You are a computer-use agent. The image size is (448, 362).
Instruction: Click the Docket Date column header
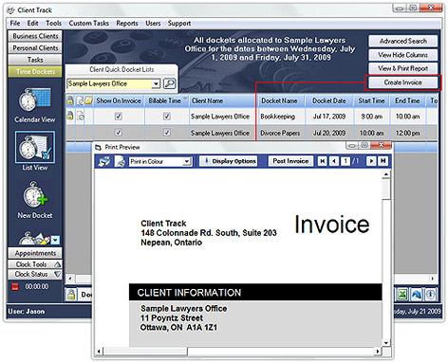pos(329,100)
